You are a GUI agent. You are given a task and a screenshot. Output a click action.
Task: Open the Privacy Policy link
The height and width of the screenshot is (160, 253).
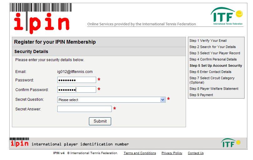172,153
